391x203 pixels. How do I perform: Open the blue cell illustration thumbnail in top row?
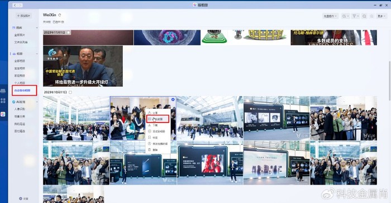tap(167, 37)
